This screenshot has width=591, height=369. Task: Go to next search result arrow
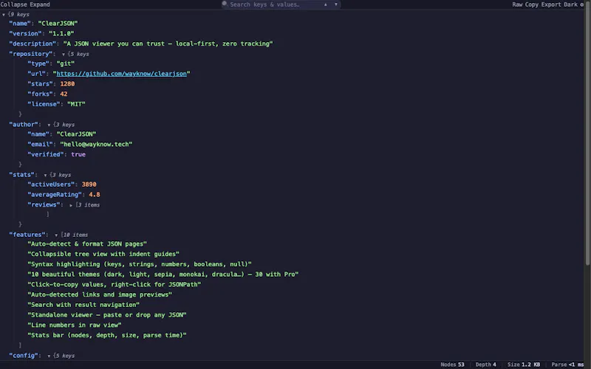[336, 4]
